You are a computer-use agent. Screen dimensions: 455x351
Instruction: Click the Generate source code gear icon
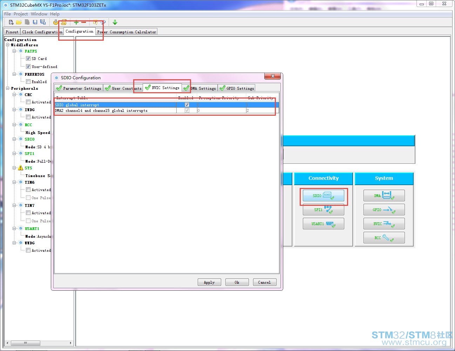click(56, 22)
